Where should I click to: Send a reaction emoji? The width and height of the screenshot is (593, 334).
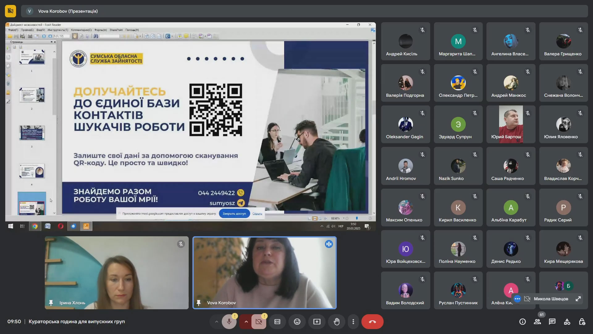297,322
